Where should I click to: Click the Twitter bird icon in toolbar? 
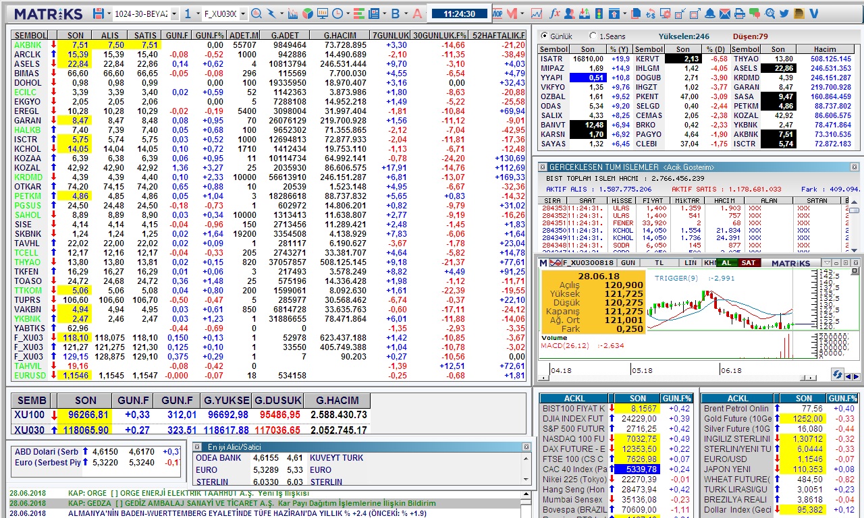[x=784, y=13]
